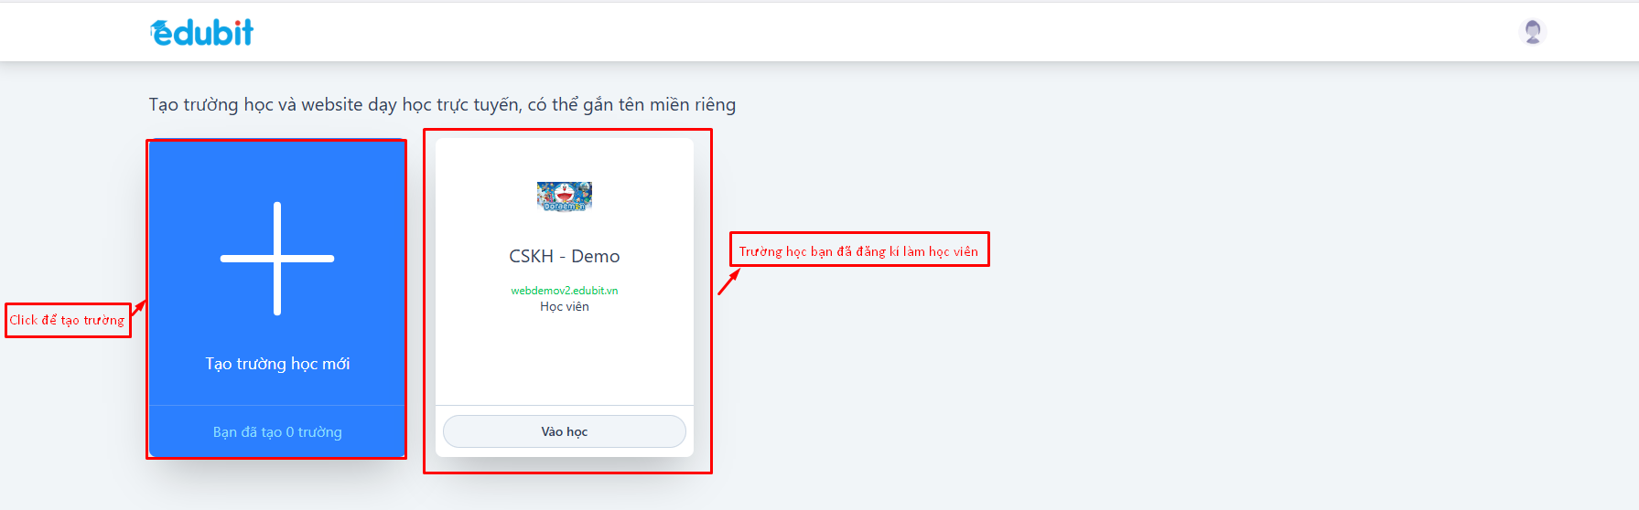Click the 'Học viên' role label
The height and width of the screenshot is (510, 1639).
[x=565, y=306]
